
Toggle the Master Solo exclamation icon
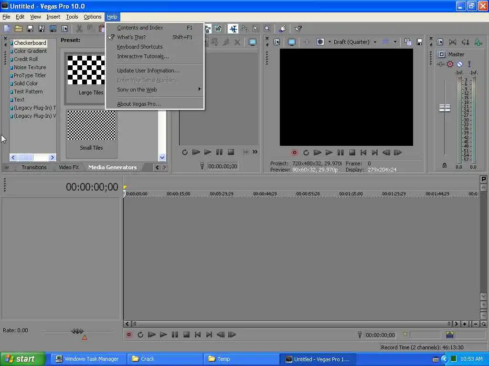469,64
